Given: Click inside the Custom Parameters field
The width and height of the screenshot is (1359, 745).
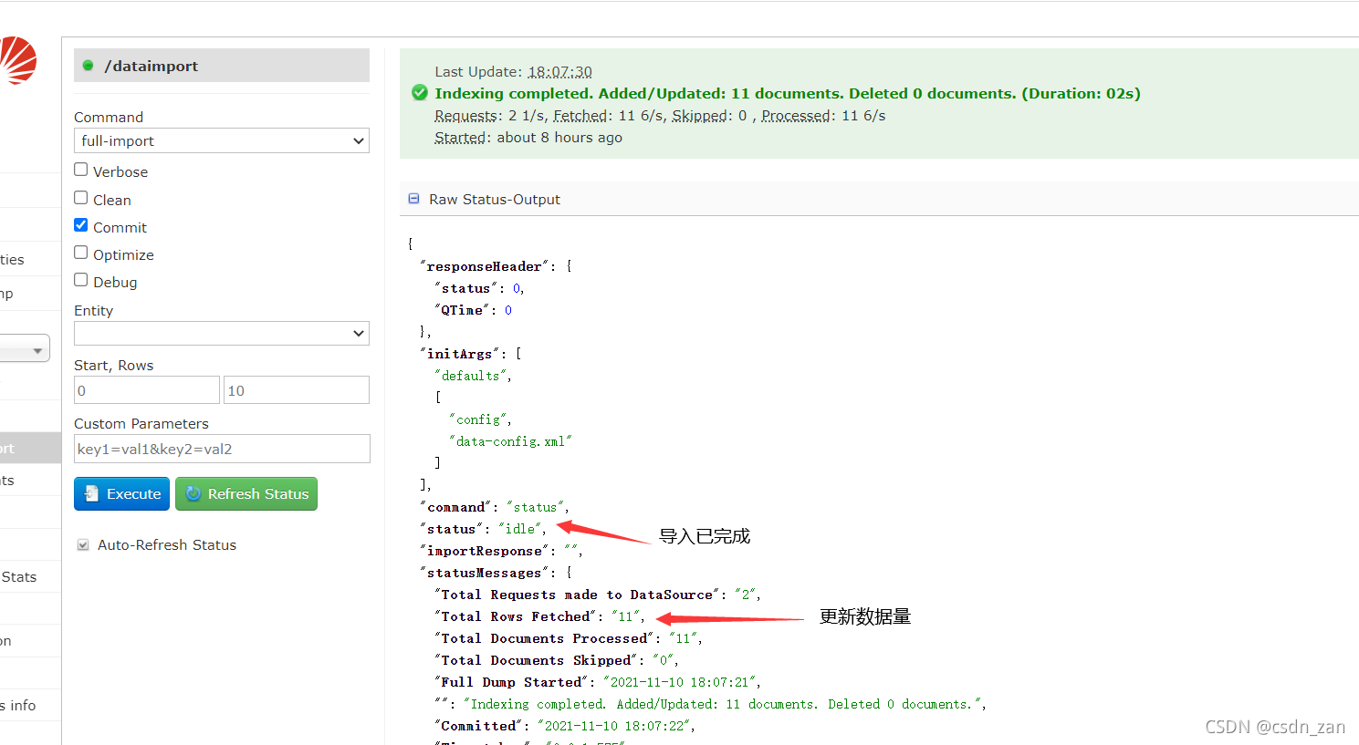Looking at the screenshot, I should click(222, 449).
